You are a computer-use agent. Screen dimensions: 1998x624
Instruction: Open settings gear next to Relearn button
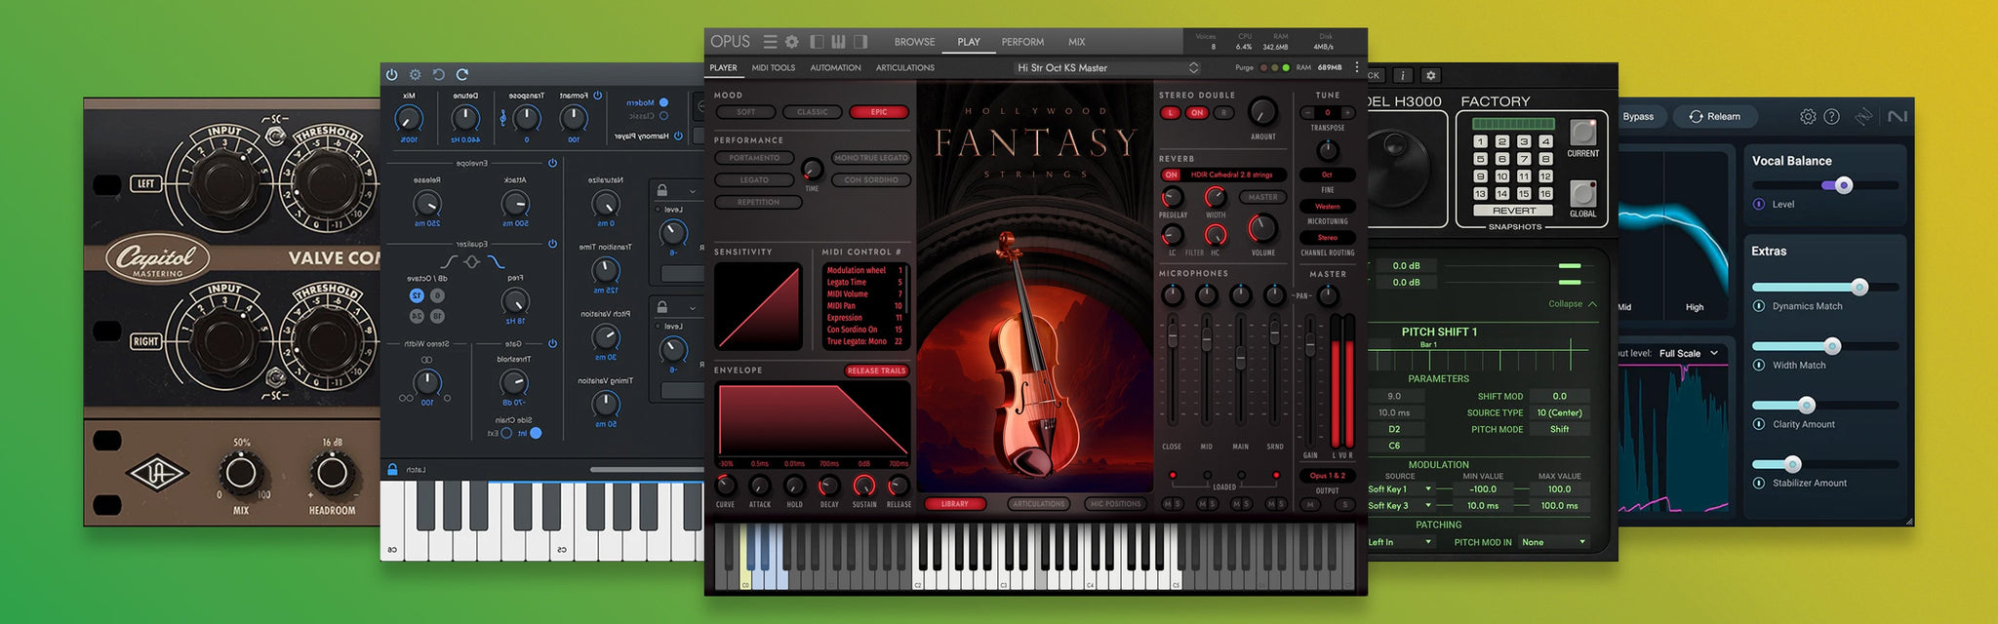[x=1808, y=116]
